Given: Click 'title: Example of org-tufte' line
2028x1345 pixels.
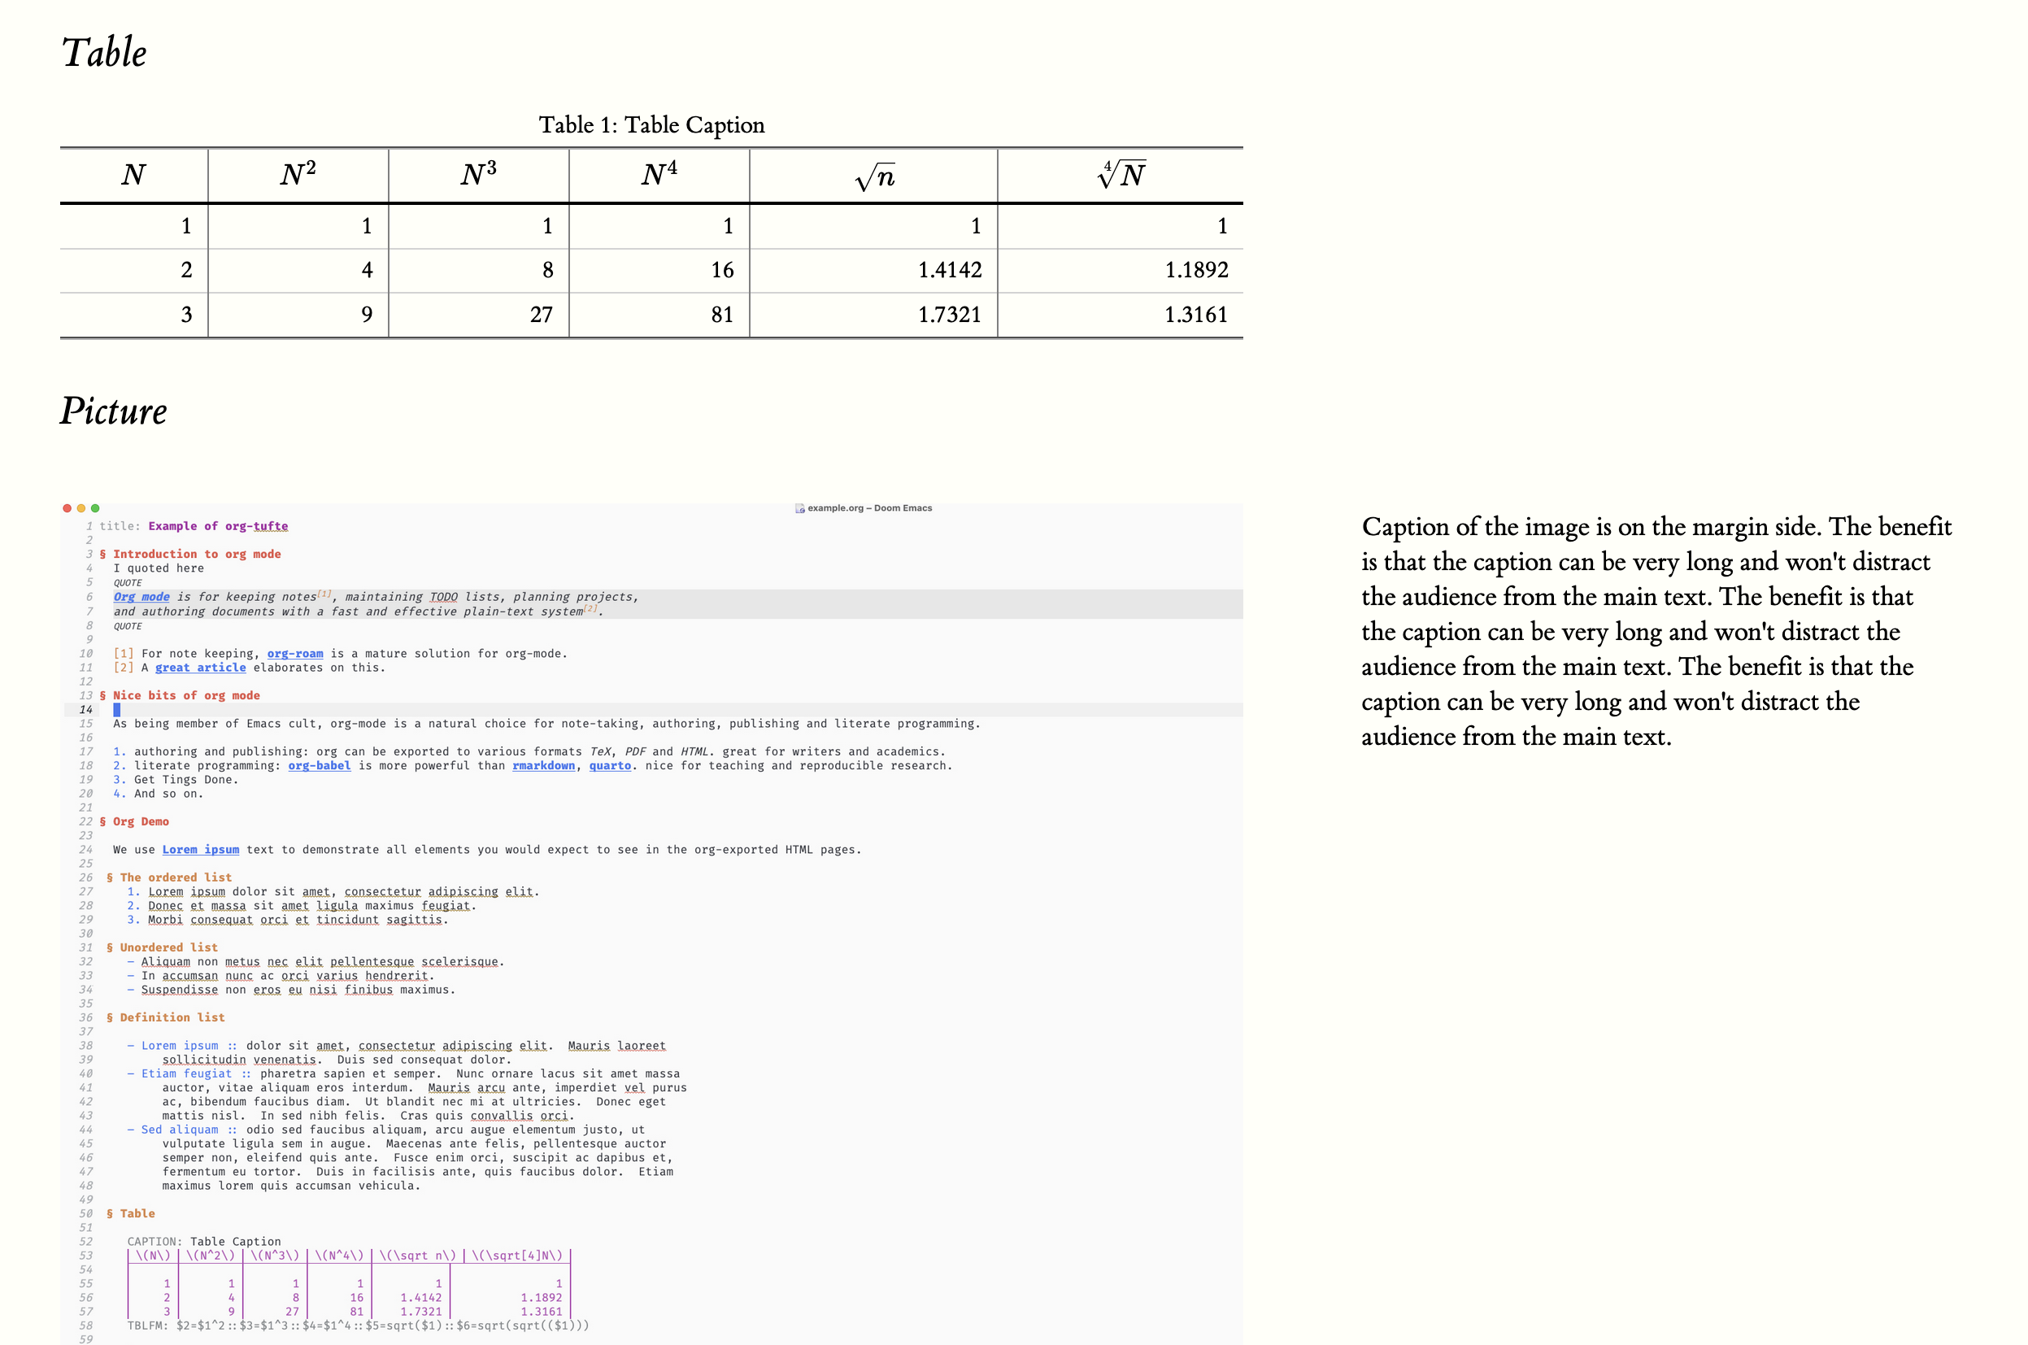Looking at the screenshot, I should [193, 527].
